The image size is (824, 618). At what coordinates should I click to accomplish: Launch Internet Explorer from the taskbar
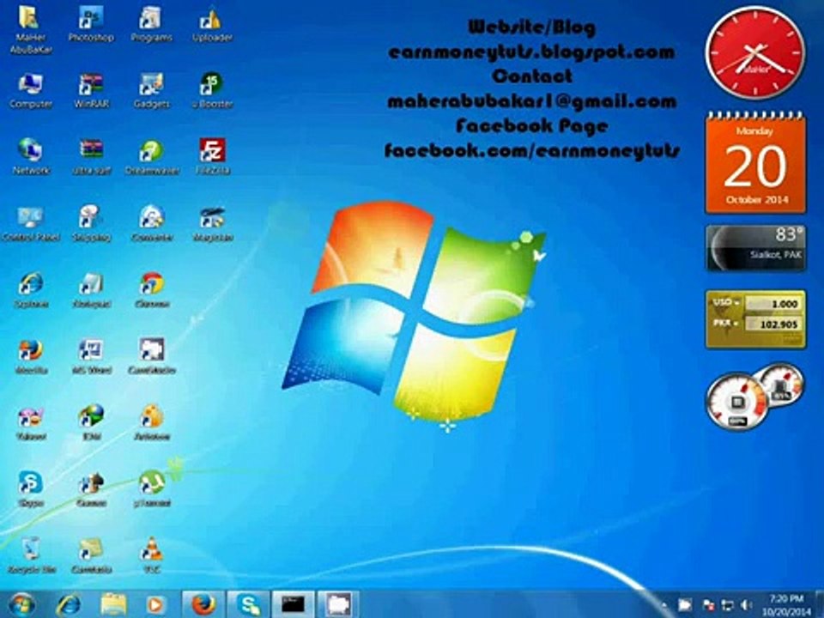(x=69, y=605)
